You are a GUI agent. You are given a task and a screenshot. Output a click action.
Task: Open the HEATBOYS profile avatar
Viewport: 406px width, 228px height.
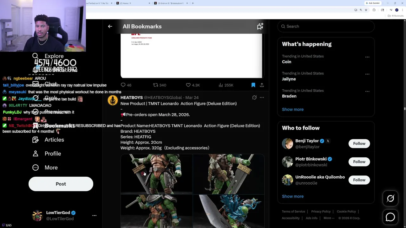113,100
